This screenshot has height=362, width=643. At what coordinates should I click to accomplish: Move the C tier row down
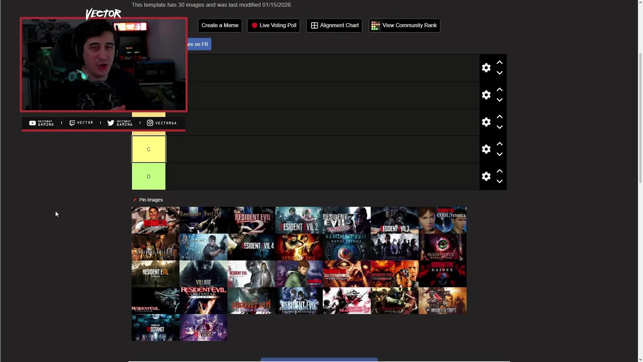pos(499,154)
